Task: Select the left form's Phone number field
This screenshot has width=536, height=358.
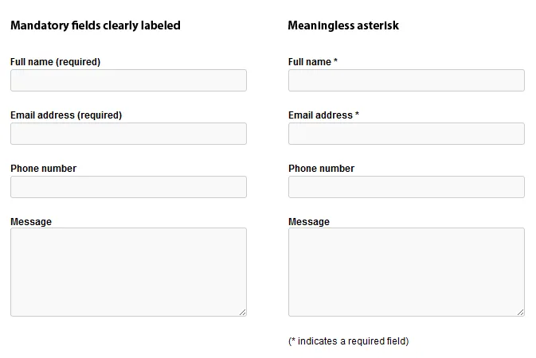Action: pyautogui.click(x=128, y=187)
